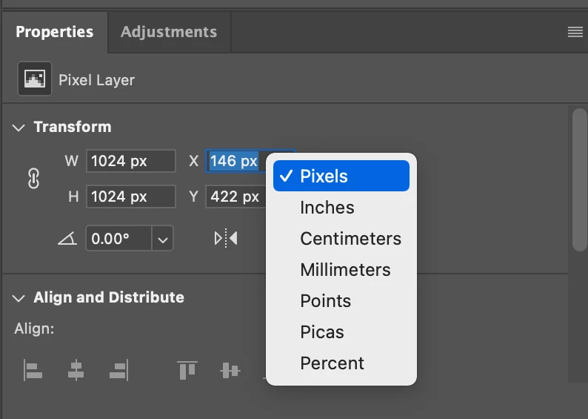
Task: Click the flip horizontal icon
Action: (226, 238)
